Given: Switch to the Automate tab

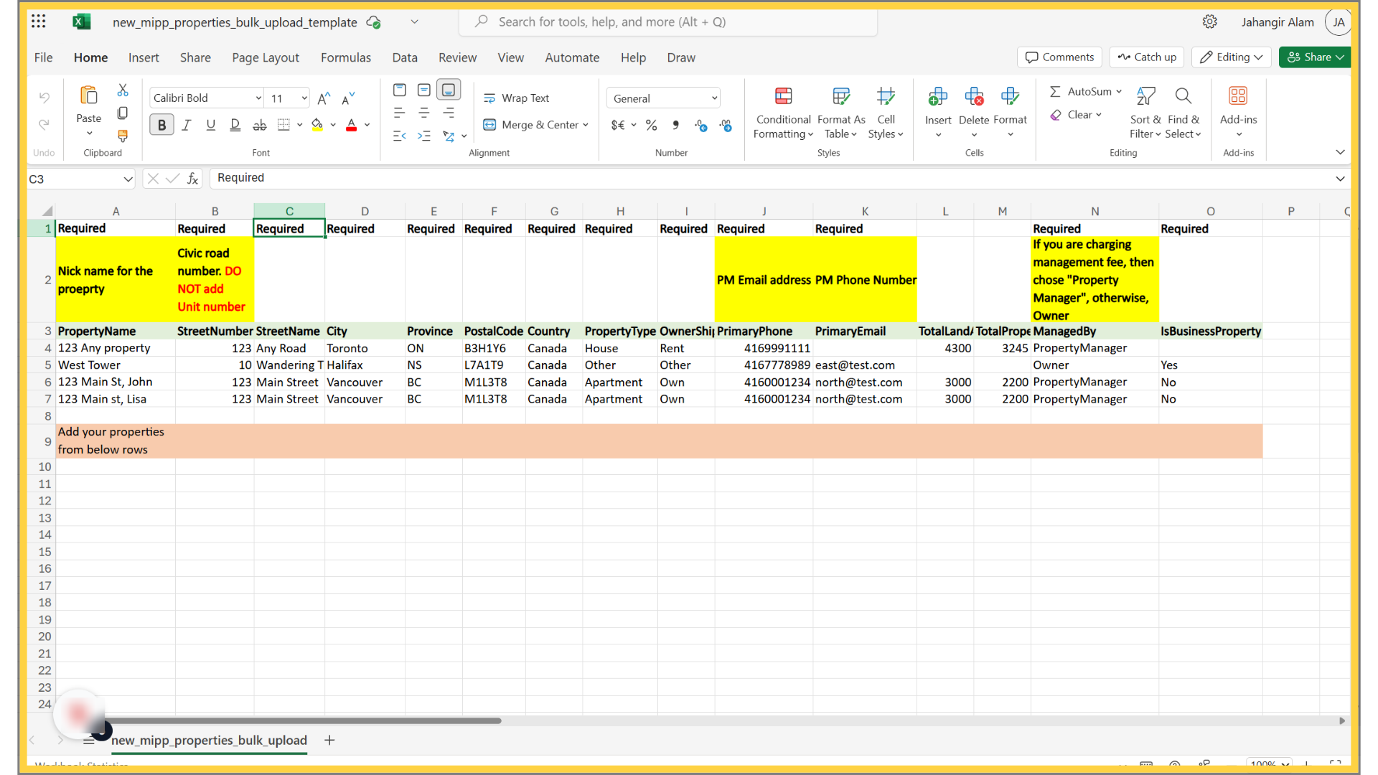Looking at the screenshot, I should tap(572, 57).
